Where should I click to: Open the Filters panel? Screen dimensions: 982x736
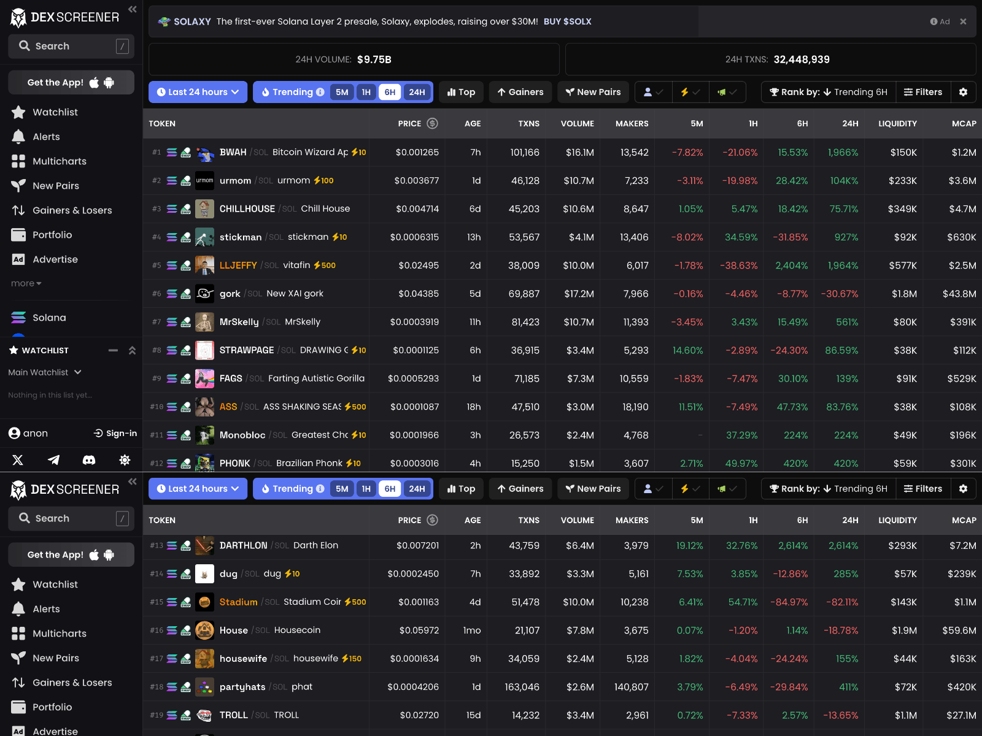923,92
